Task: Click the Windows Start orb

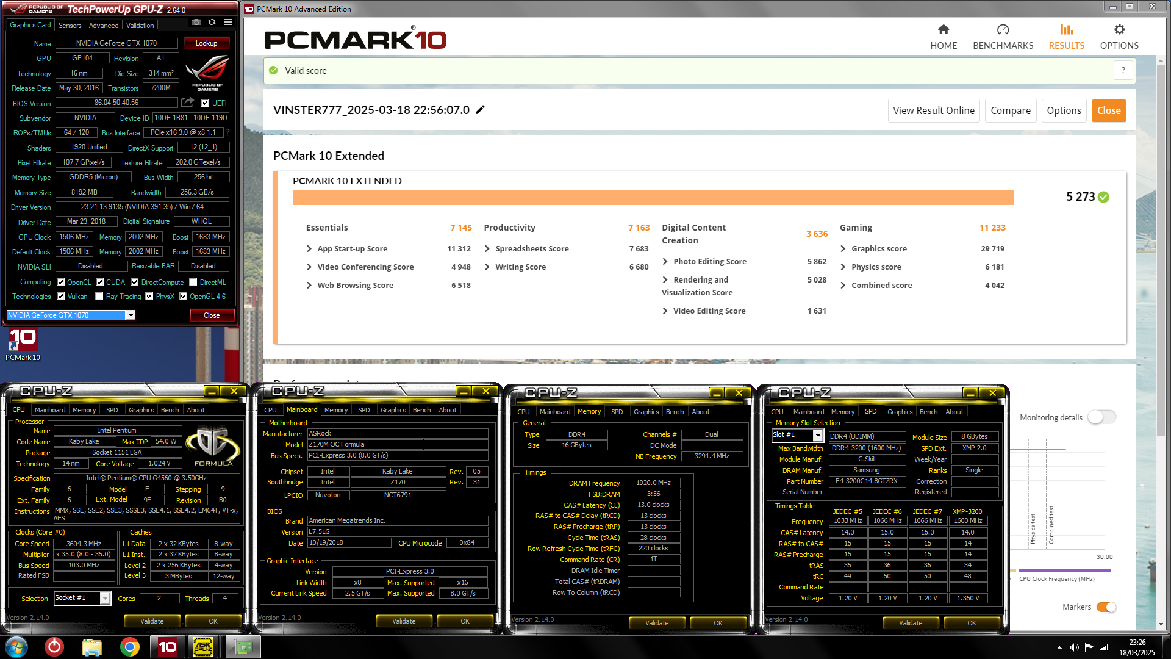Action: tap(16, 647)
